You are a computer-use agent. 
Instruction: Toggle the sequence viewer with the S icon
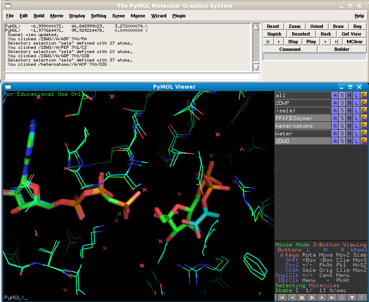[342, 298]
